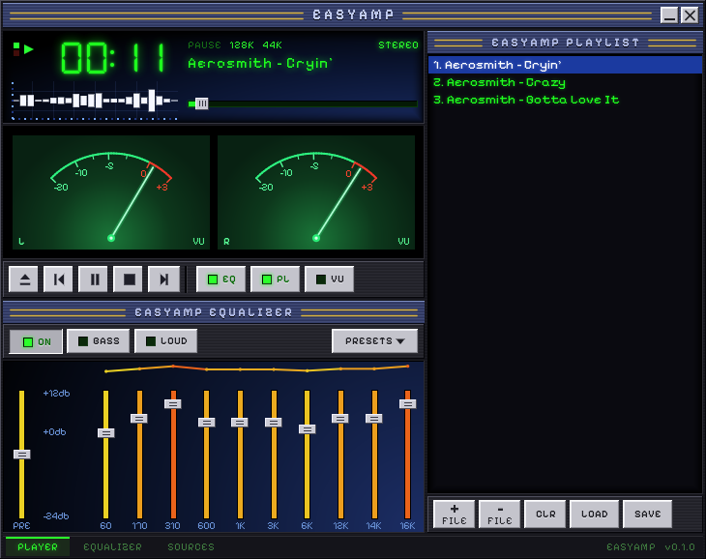Click the 00:11 time display
Image resolution: width=706 pixels, height=559 pixels.
[x=113, y=57]
